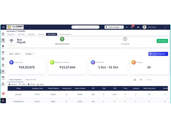Open the Columns selector above the table

click(13, 84)
